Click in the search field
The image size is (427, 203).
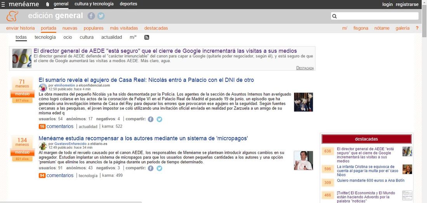point(375,16)
